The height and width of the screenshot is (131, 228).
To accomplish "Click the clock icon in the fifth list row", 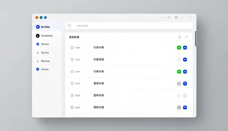I will pyautogui.click(x=72, y=95).
